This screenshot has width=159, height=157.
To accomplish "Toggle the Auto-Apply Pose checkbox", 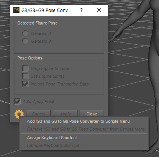I will (x=18, y=101).
